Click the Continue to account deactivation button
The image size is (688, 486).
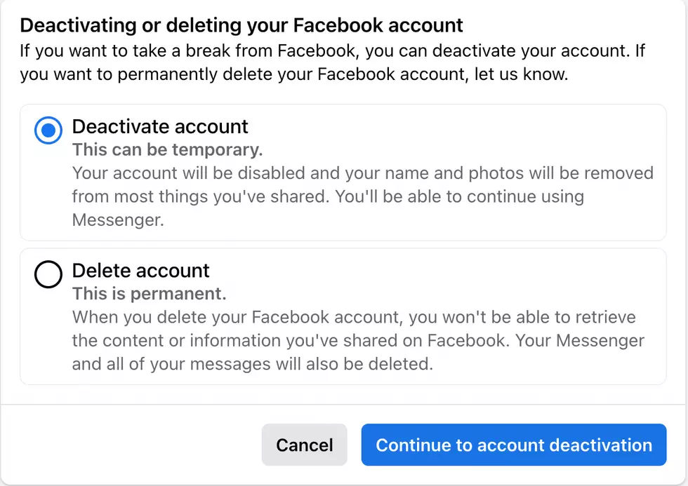pyautogui.click(x=514, y=445)
